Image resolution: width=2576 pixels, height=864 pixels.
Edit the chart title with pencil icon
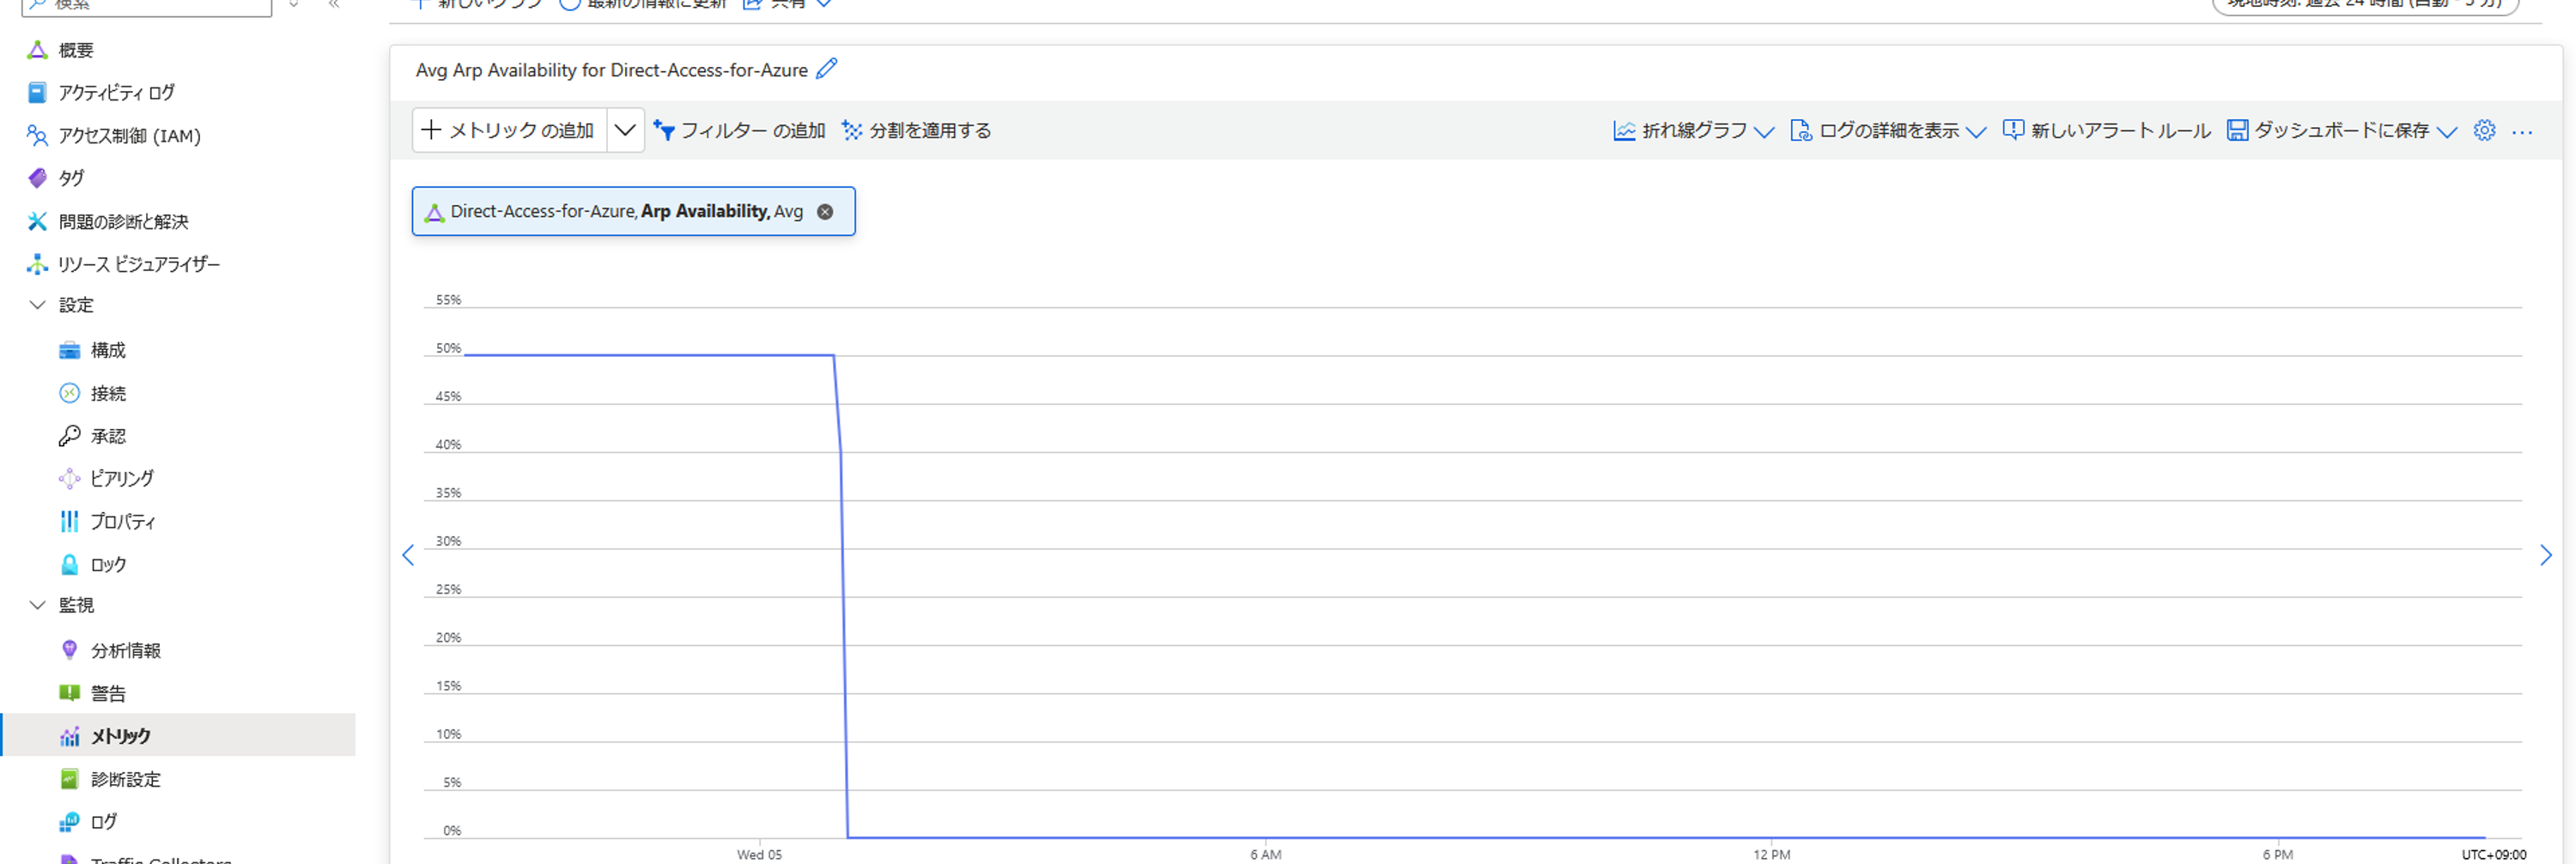[x=827, y=69]
